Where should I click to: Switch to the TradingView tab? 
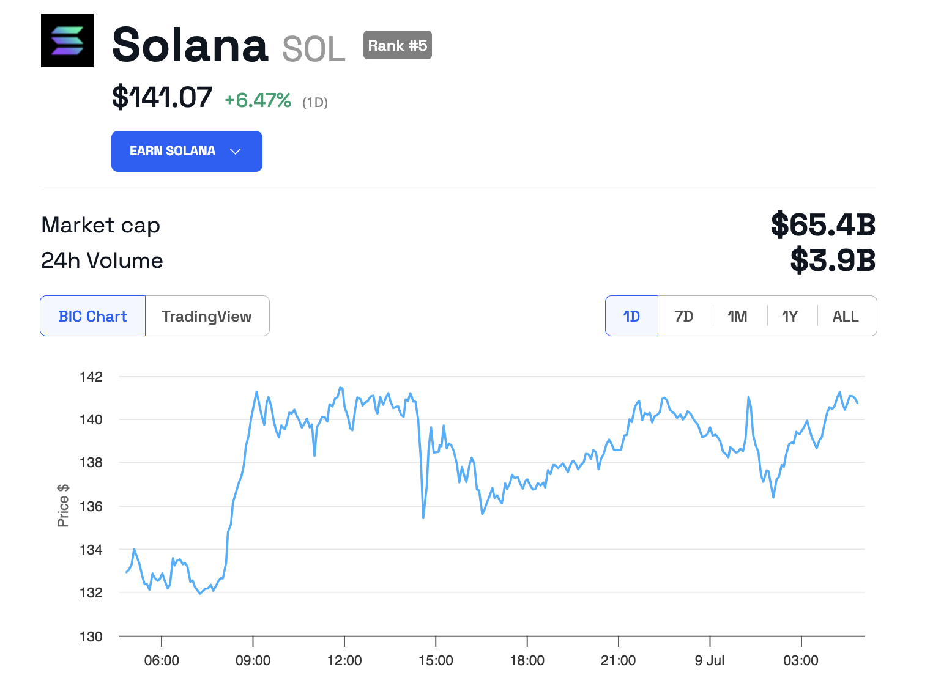[207, 316]
